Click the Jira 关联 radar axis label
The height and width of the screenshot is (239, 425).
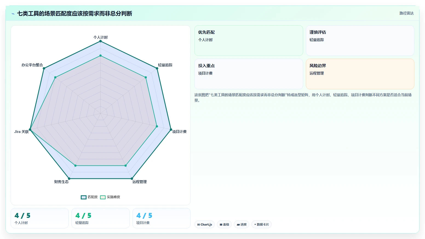21,132
